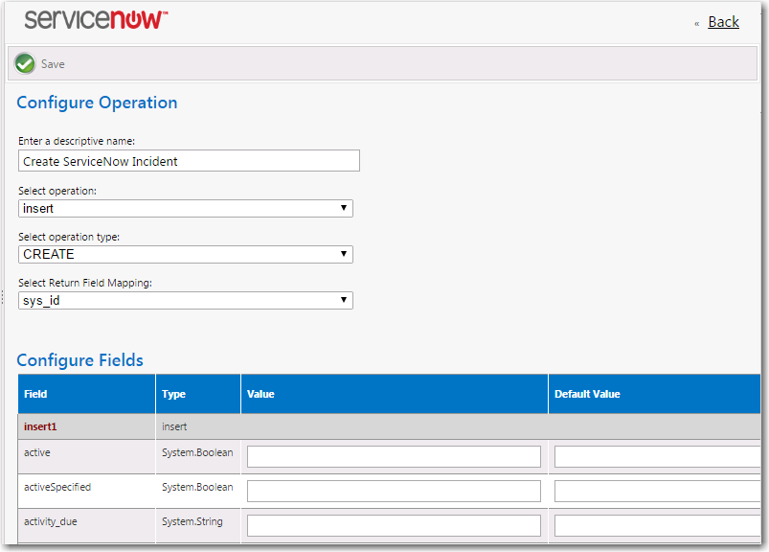This screenshot has width=769, height=552.
Task: Click the Value box for active
Action: (394, 456)
